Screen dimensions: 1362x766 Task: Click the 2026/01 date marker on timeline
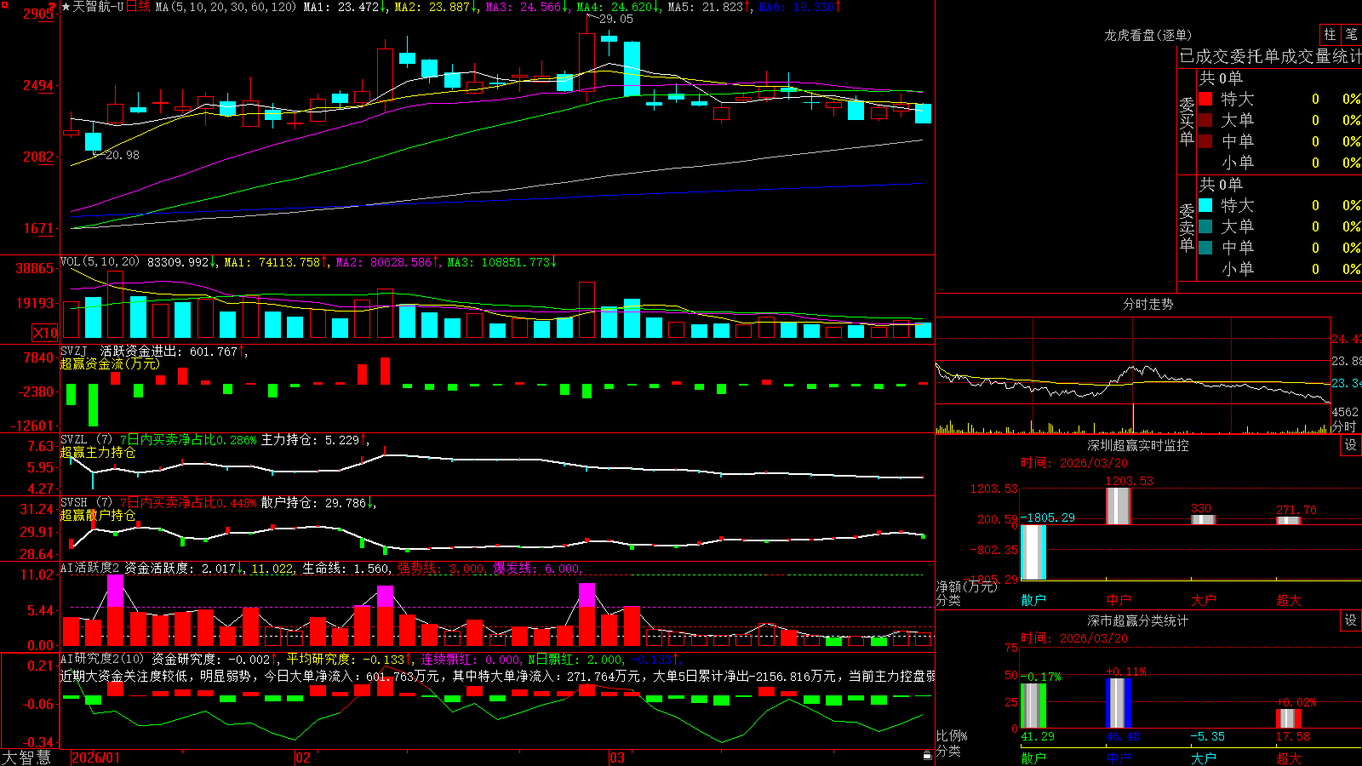click(96, 757)
